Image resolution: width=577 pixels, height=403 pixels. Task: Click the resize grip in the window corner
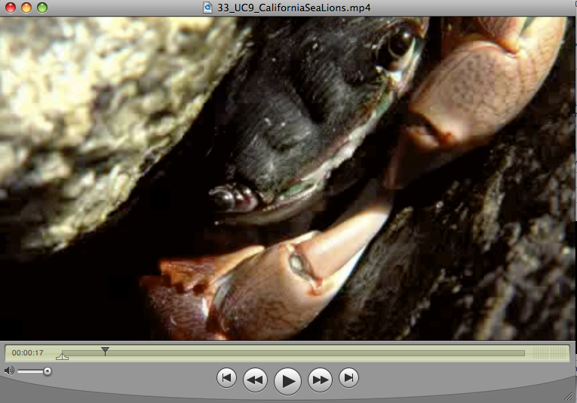pos(569,395)
